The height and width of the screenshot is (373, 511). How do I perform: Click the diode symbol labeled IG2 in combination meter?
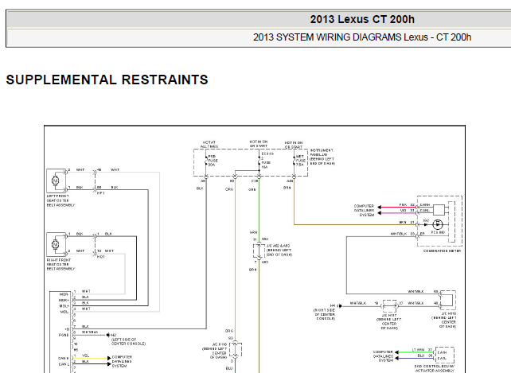[426, 224]
